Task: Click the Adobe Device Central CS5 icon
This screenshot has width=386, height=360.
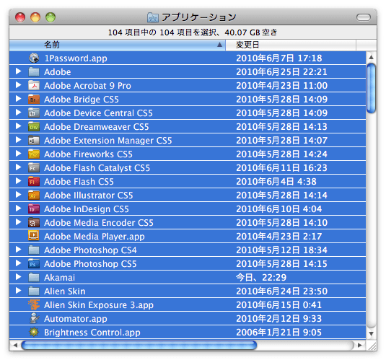Action: click(x=34, y=113)
